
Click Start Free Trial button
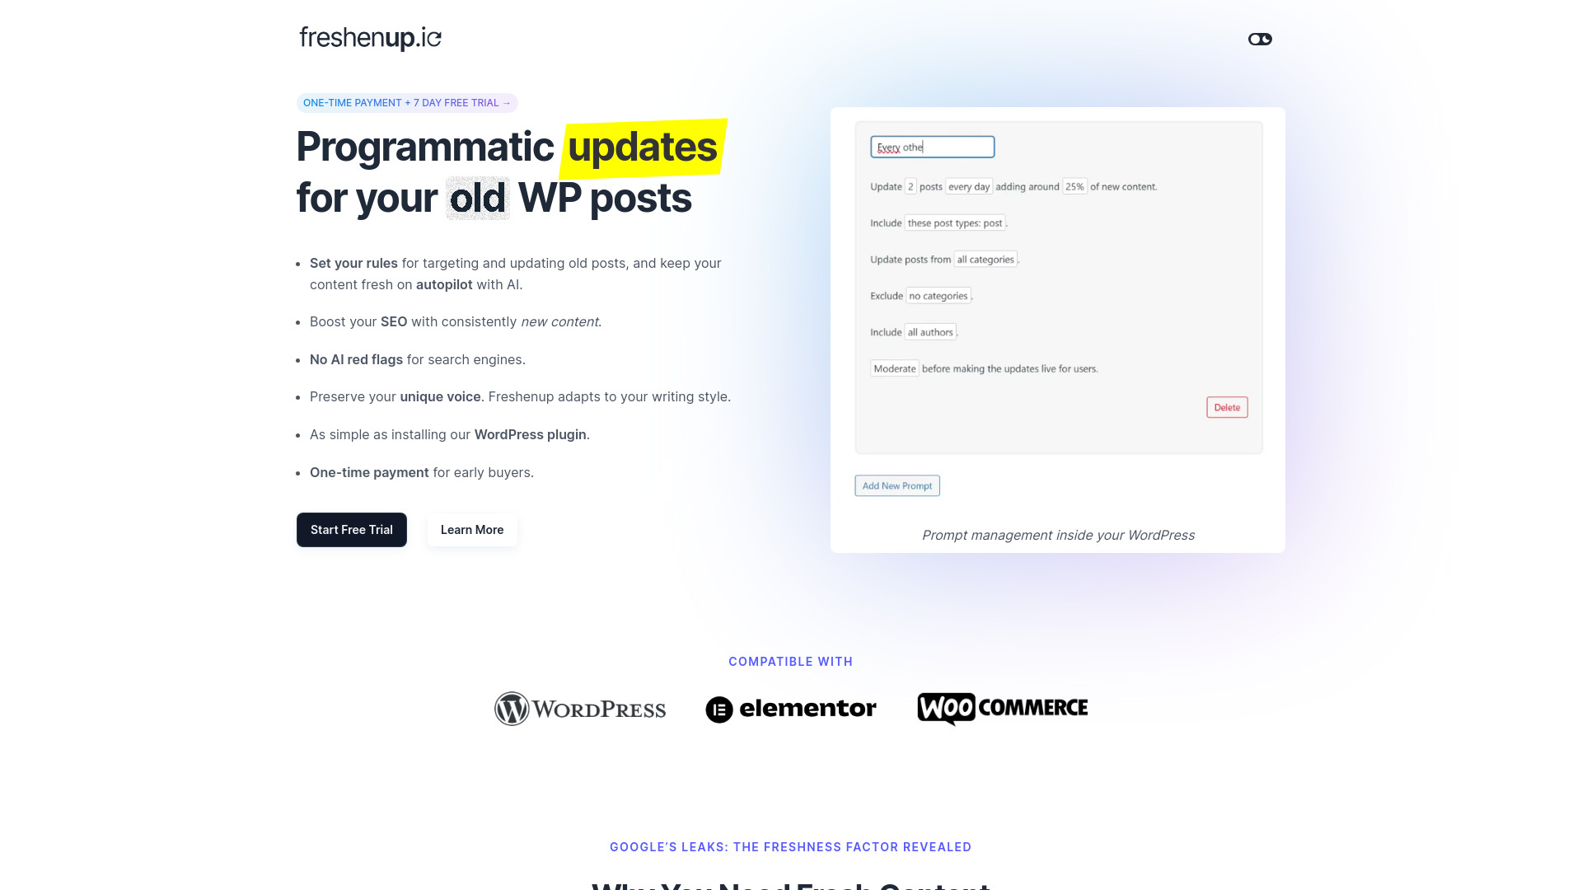click(x=351, y=529)
